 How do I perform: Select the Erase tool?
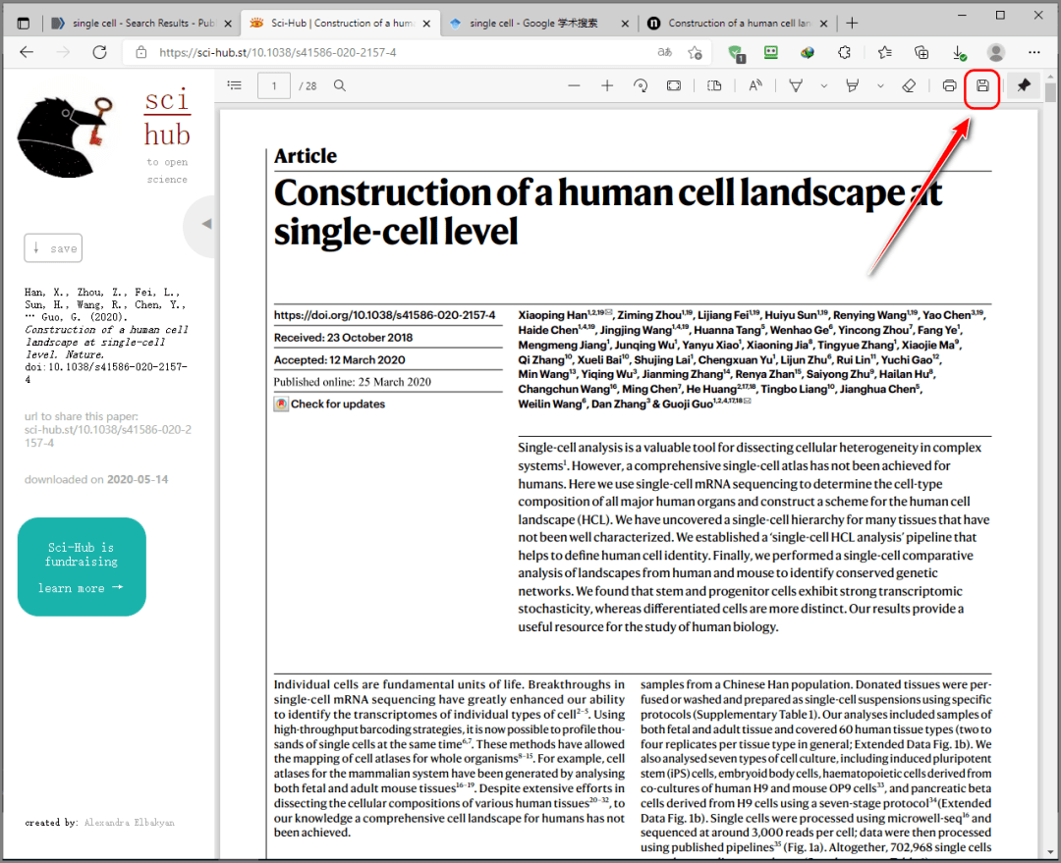(x=909, y=85)
